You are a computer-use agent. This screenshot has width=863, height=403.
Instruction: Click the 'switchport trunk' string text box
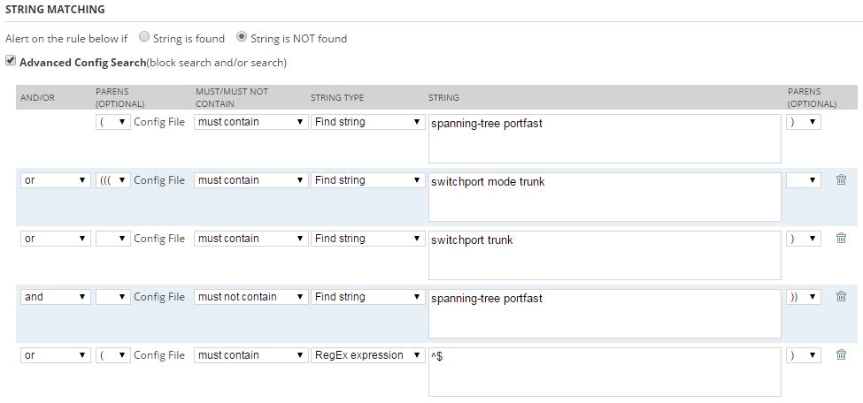pyautogui.click(x=605, y=255)
